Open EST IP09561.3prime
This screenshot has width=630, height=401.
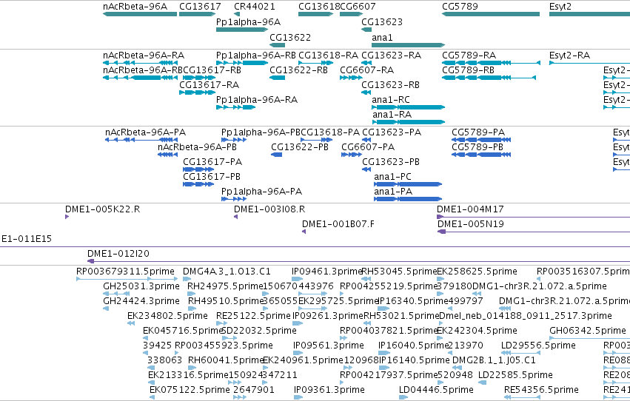point(298,353)
